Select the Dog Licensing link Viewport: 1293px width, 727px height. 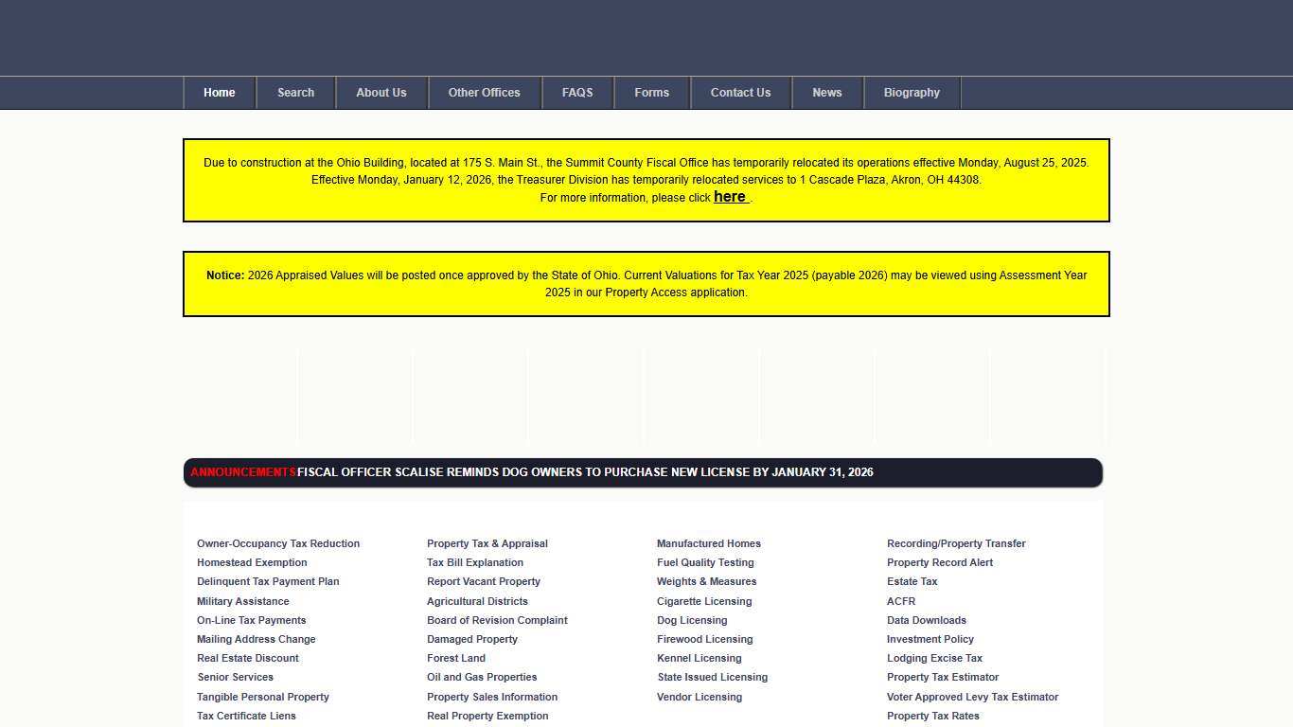(x=692, y=620)
